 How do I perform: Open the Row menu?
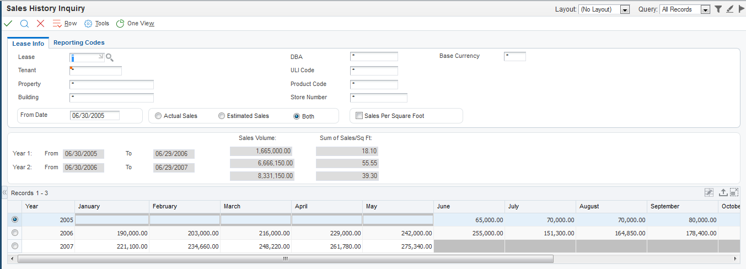click(x=65, y=24)
